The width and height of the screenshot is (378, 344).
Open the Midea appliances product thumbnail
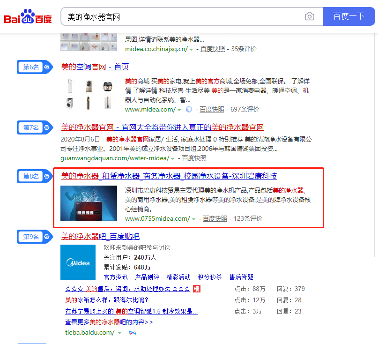pos(89,94)
